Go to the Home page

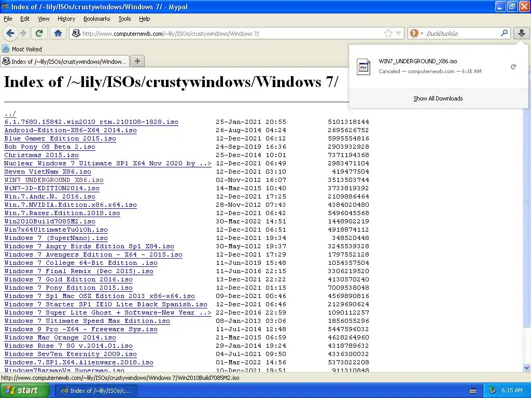(x=58, y=33)
